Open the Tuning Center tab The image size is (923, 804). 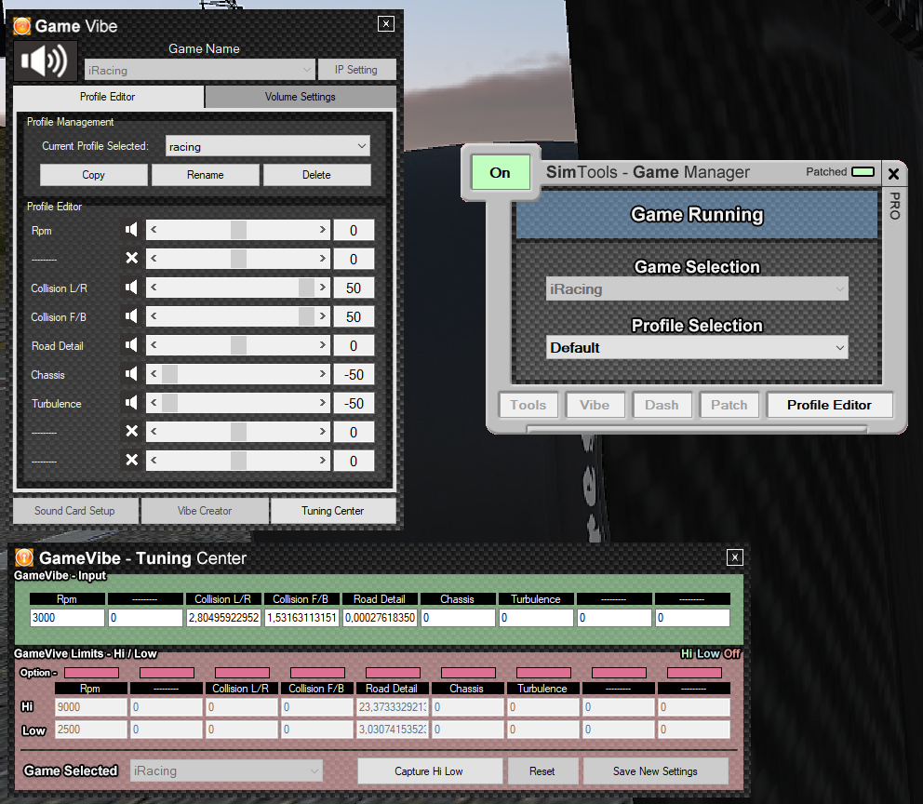(332, 511)
